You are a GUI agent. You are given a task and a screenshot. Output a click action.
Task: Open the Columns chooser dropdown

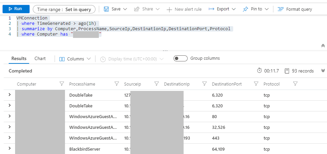(75, 59)
